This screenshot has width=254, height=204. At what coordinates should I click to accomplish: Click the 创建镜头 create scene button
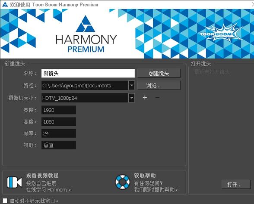coord(159,73)
